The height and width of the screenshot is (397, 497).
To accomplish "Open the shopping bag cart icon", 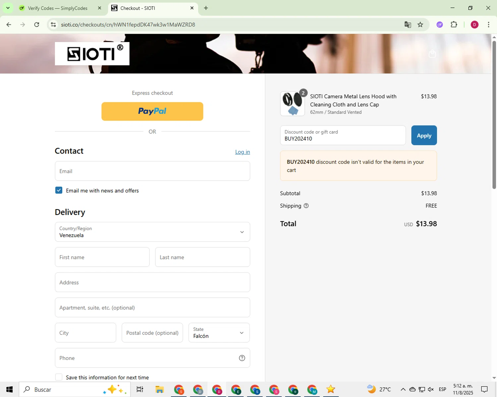I will coord(432,54).
